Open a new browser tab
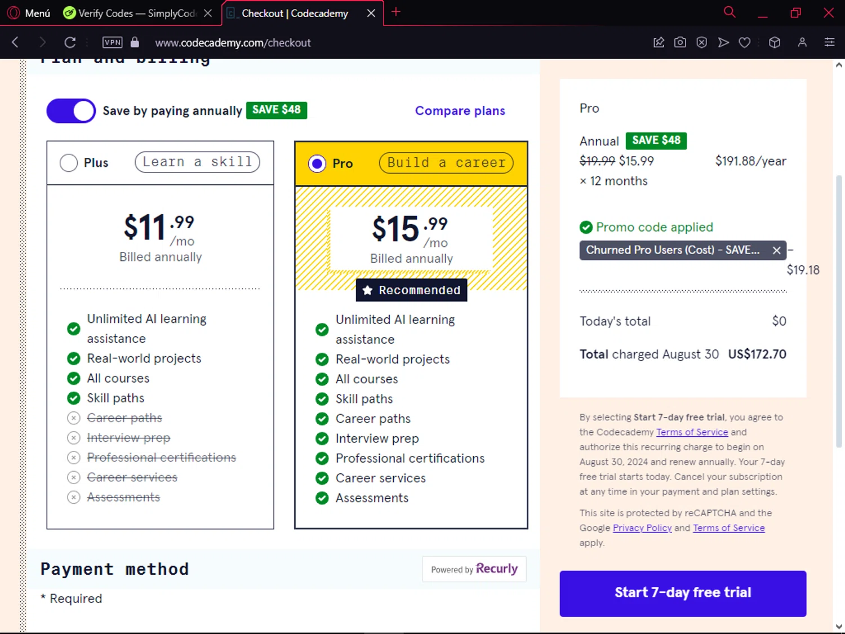Viewport: 845px width, 634px height. point(396,12)
